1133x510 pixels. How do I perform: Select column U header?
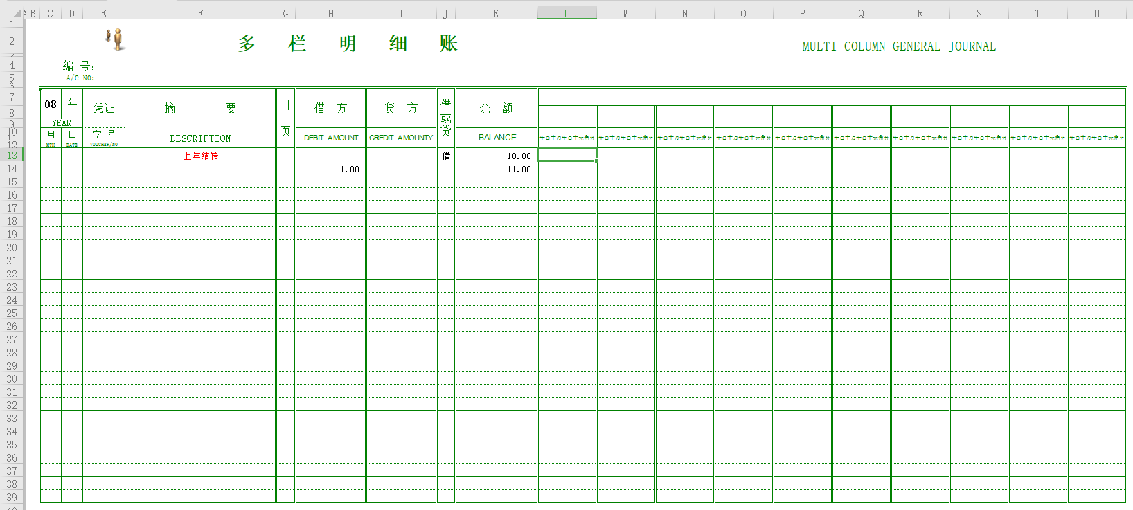click(x=1096, y=13)
